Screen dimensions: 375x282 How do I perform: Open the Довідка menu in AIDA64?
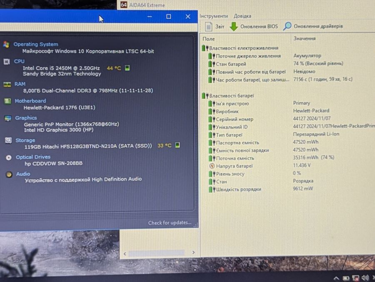point(242,16)
